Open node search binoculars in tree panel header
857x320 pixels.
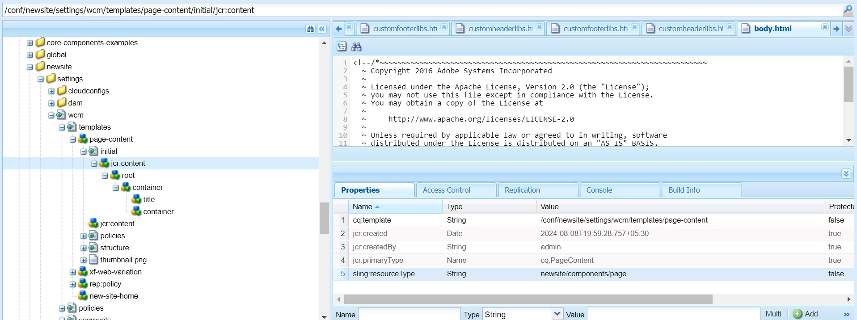click(x=311, y=29)
